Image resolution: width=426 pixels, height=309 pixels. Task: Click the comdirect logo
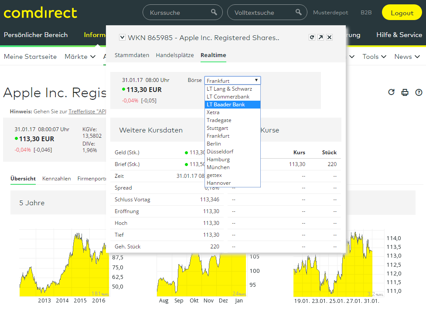[x=41, y=13]
